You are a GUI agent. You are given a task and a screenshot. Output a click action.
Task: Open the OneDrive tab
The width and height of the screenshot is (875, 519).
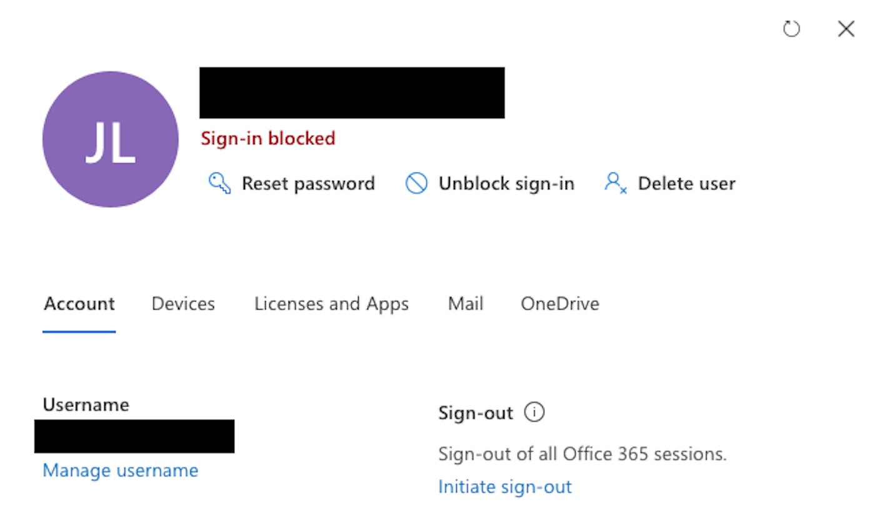[x=560, y=304]
